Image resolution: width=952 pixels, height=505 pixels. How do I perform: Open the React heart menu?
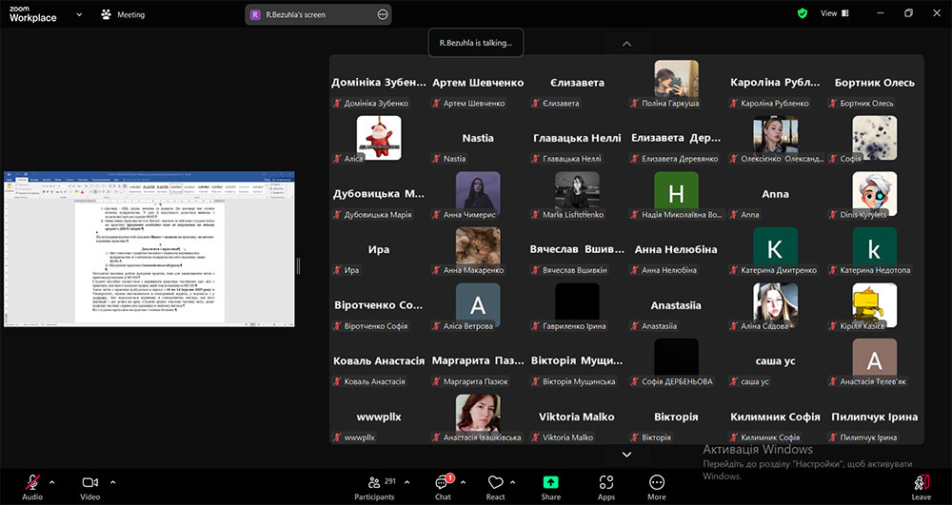495,488
